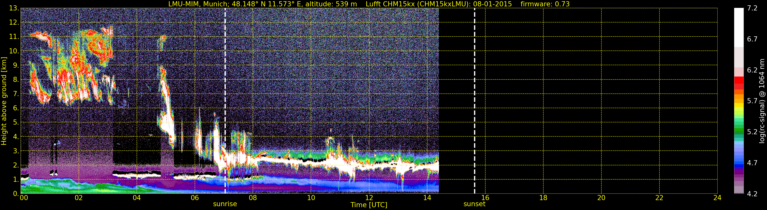
Task: Click the time axis tick label 20
Action: [602, 198]
